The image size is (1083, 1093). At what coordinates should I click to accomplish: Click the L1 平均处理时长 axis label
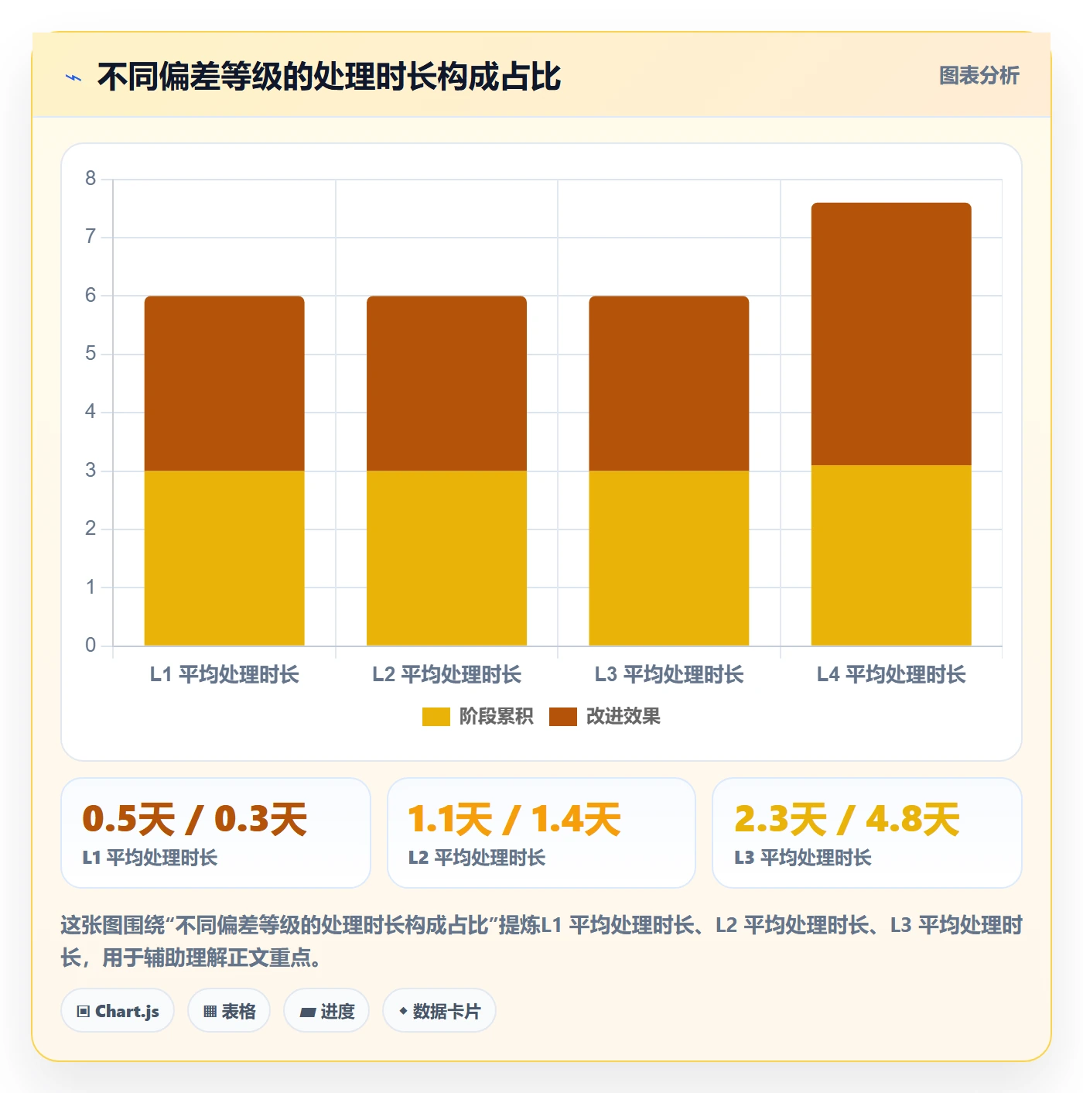pyautogui.click(x=224, y=675)
